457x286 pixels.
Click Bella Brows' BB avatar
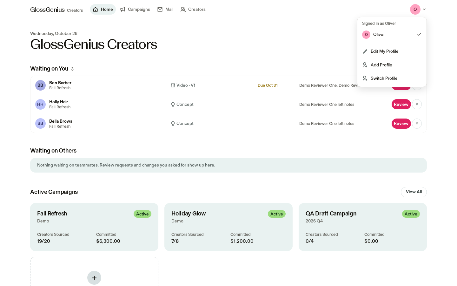[x=40, y=123]
